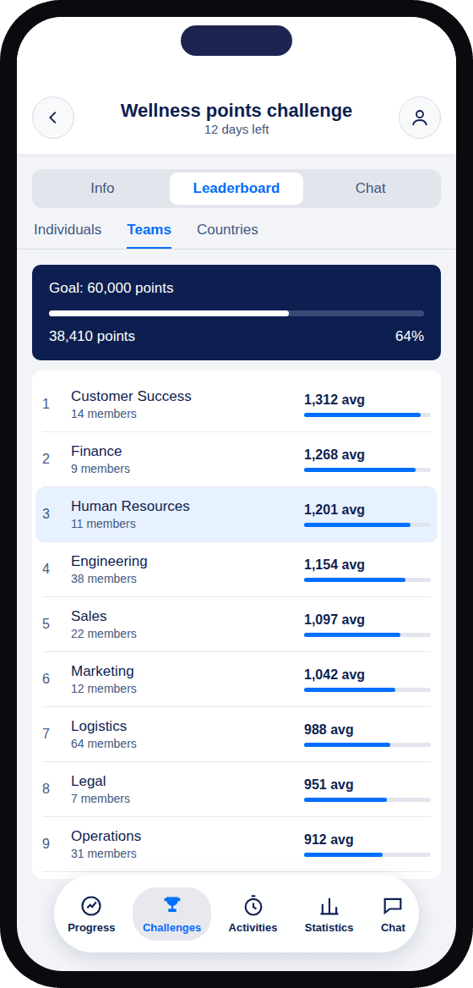Click the Finance team average bar
The height and width of the screenshot is (988, 473).
pyautogui.click(x=367, y=469)
